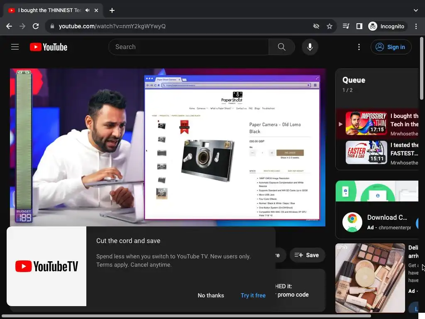Reload the YouTube page
Screen dimensions: 425x319
click(36, 26)
